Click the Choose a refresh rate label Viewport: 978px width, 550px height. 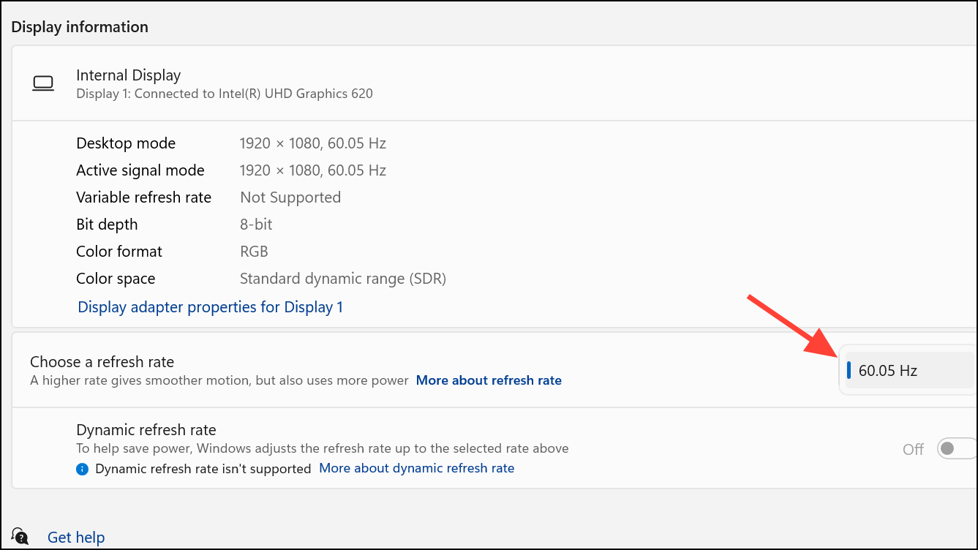(102, 362)
